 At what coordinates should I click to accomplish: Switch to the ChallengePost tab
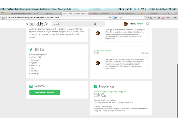[x=153, y=13]
